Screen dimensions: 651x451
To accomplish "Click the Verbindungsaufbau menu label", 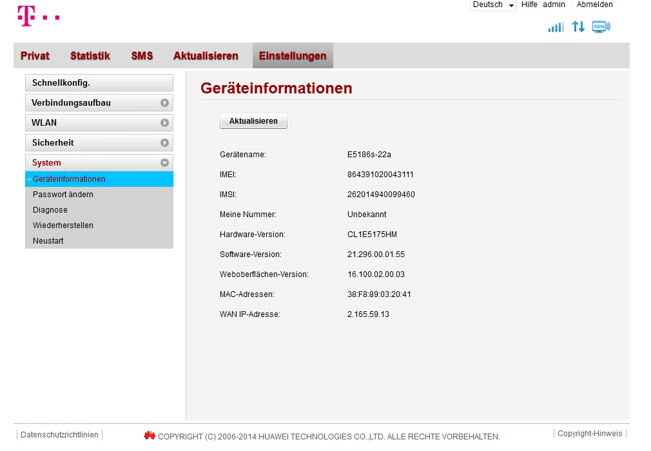I will [x=71, y=103].
